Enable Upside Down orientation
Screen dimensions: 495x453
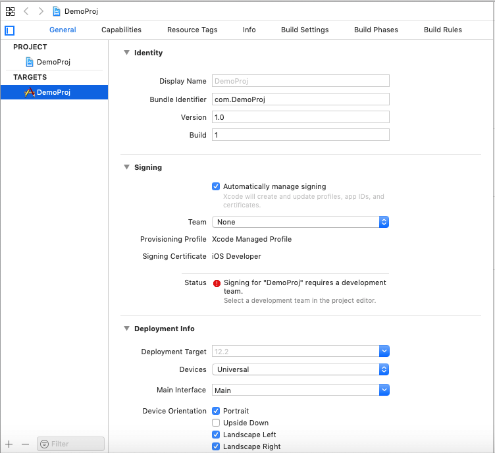click(x=216, y=423)
